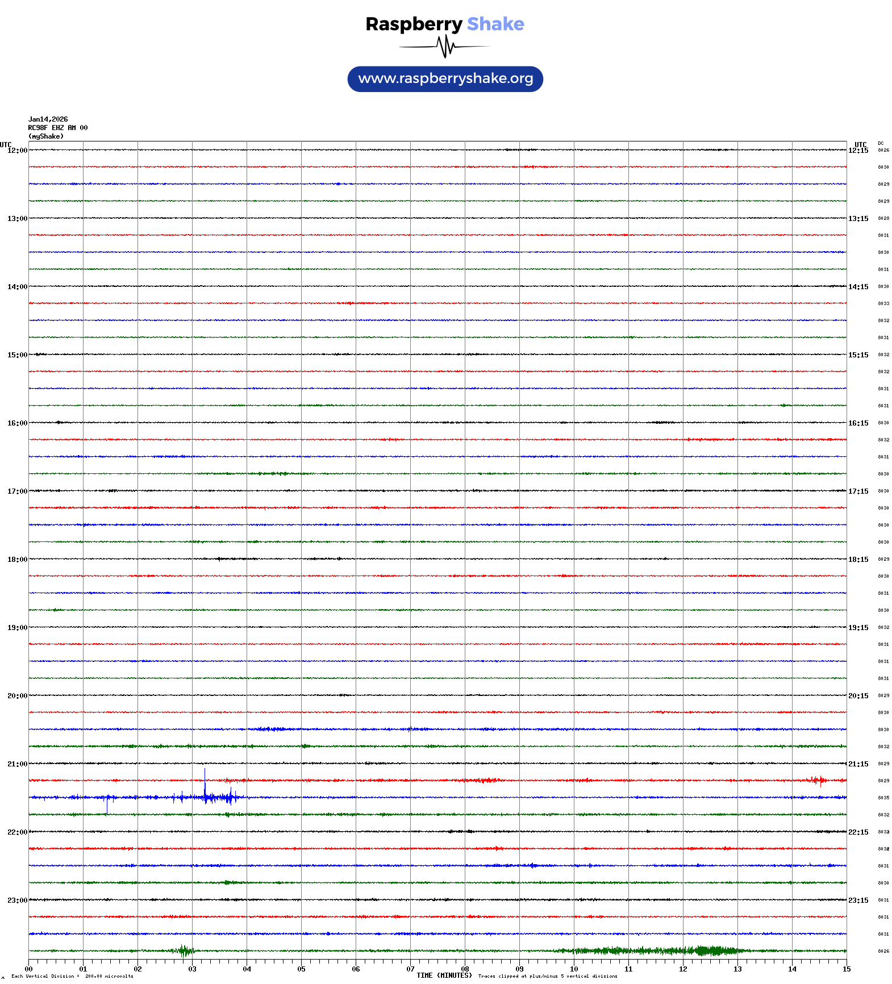Click the downward blue spike near minute 01

coord(107,806)
